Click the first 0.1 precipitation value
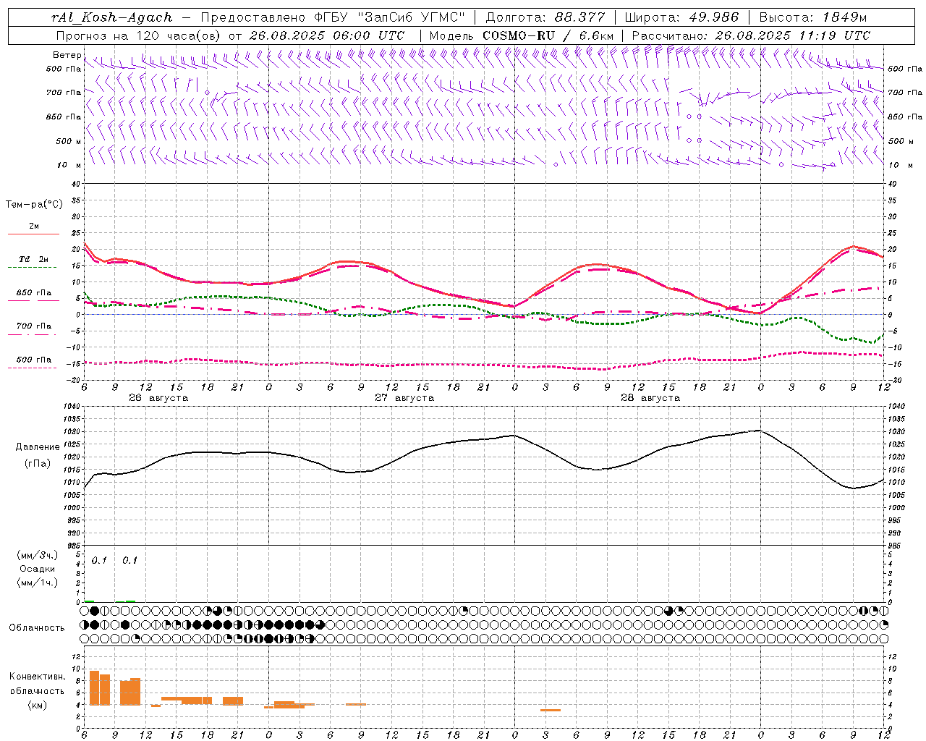This screenshot has width=926, height=741. (99, 560)
